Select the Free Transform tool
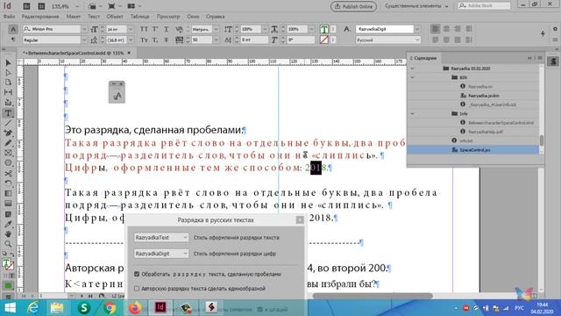The image size is (561, 316). [8, 183]
